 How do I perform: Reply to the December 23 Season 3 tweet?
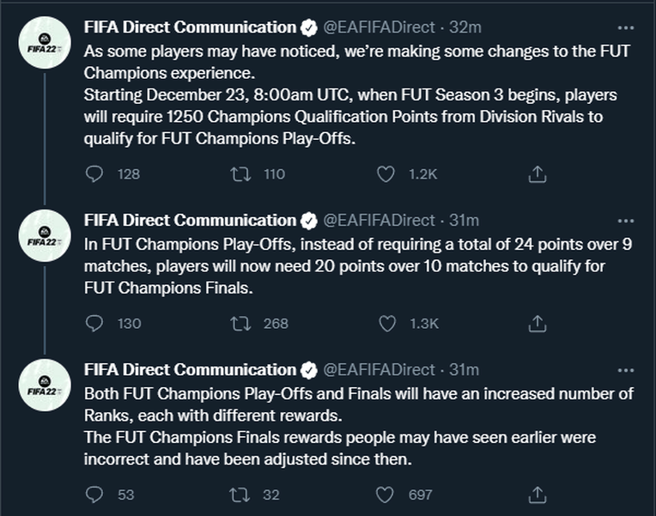pos(96,174)
